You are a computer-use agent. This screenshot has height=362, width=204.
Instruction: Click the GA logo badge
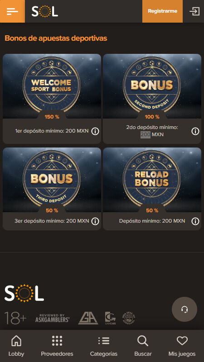pos(88,318)
